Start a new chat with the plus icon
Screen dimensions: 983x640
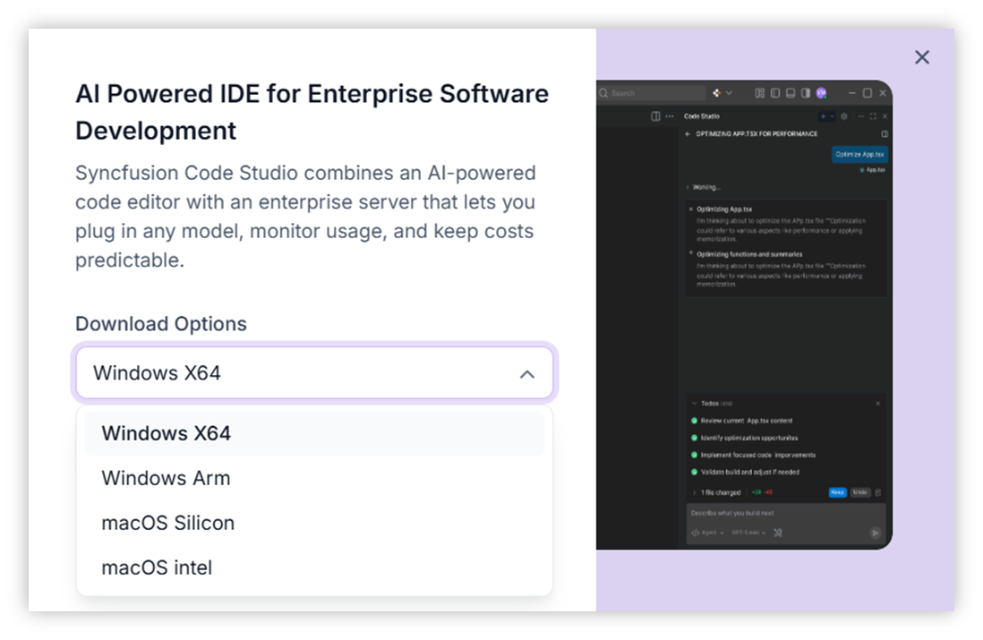[x=823, y=116]
